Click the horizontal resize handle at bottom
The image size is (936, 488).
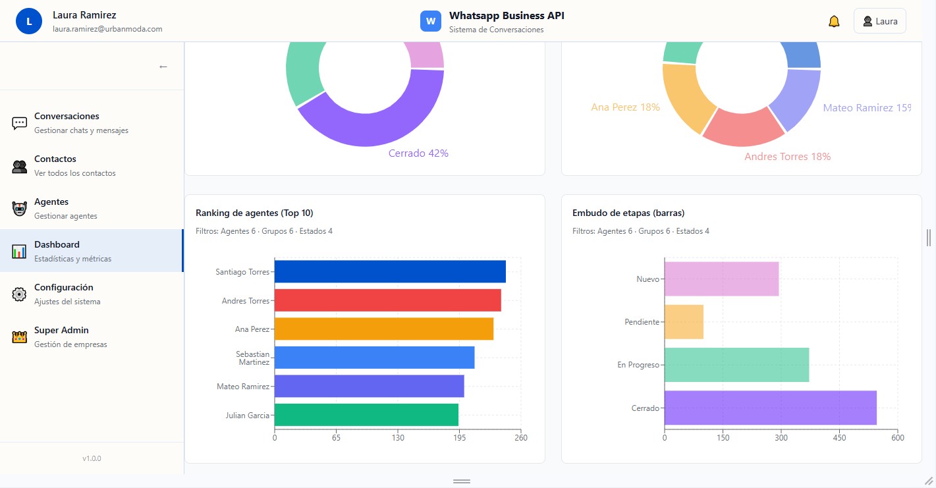tap(462, 481)
